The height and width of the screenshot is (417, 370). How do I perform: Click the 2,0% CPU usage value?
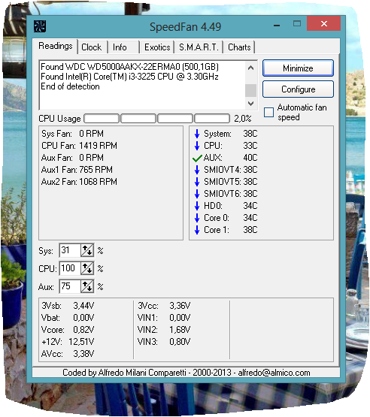[x=243, y=119]
